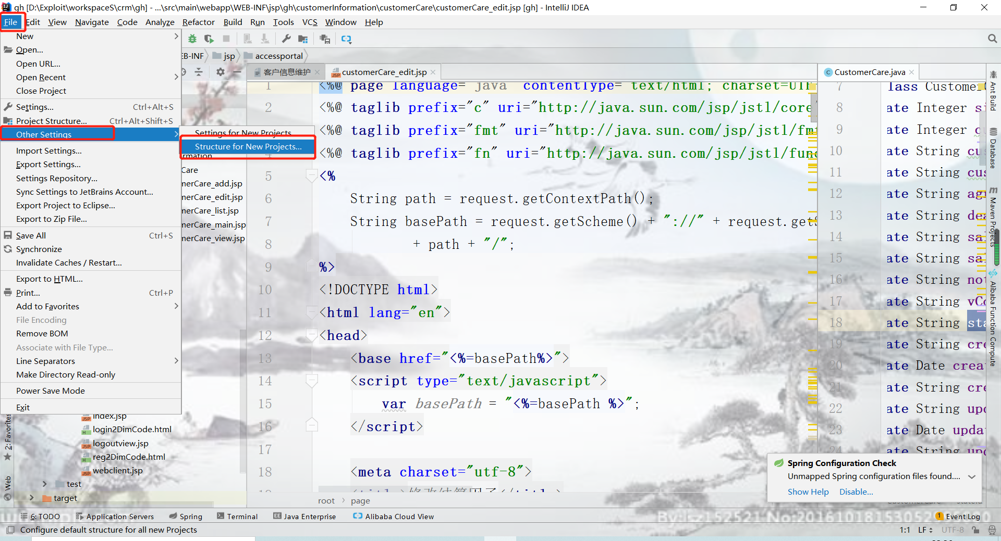
Task: Choose Other Settings in File menu
Action: (91, 134)
